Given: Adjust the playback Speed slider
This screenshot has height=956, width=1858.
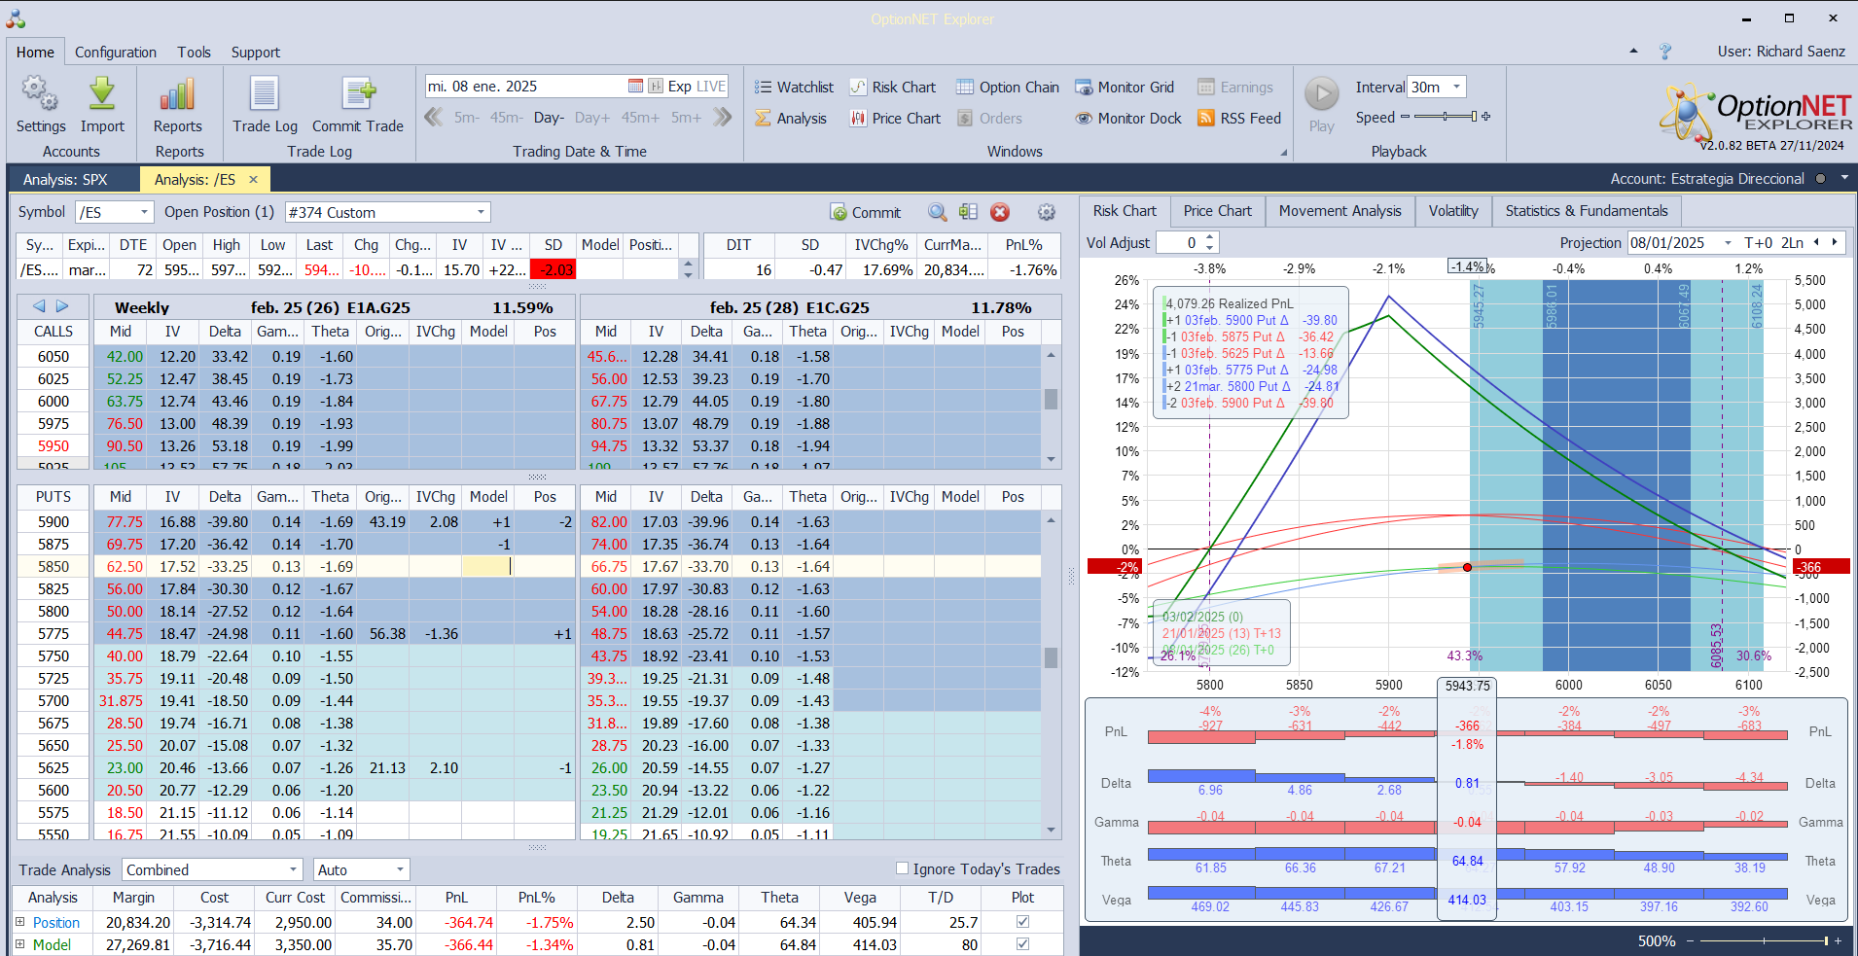Looking at the screenshot, I should pyautogui.click(x=1445, y=117).
